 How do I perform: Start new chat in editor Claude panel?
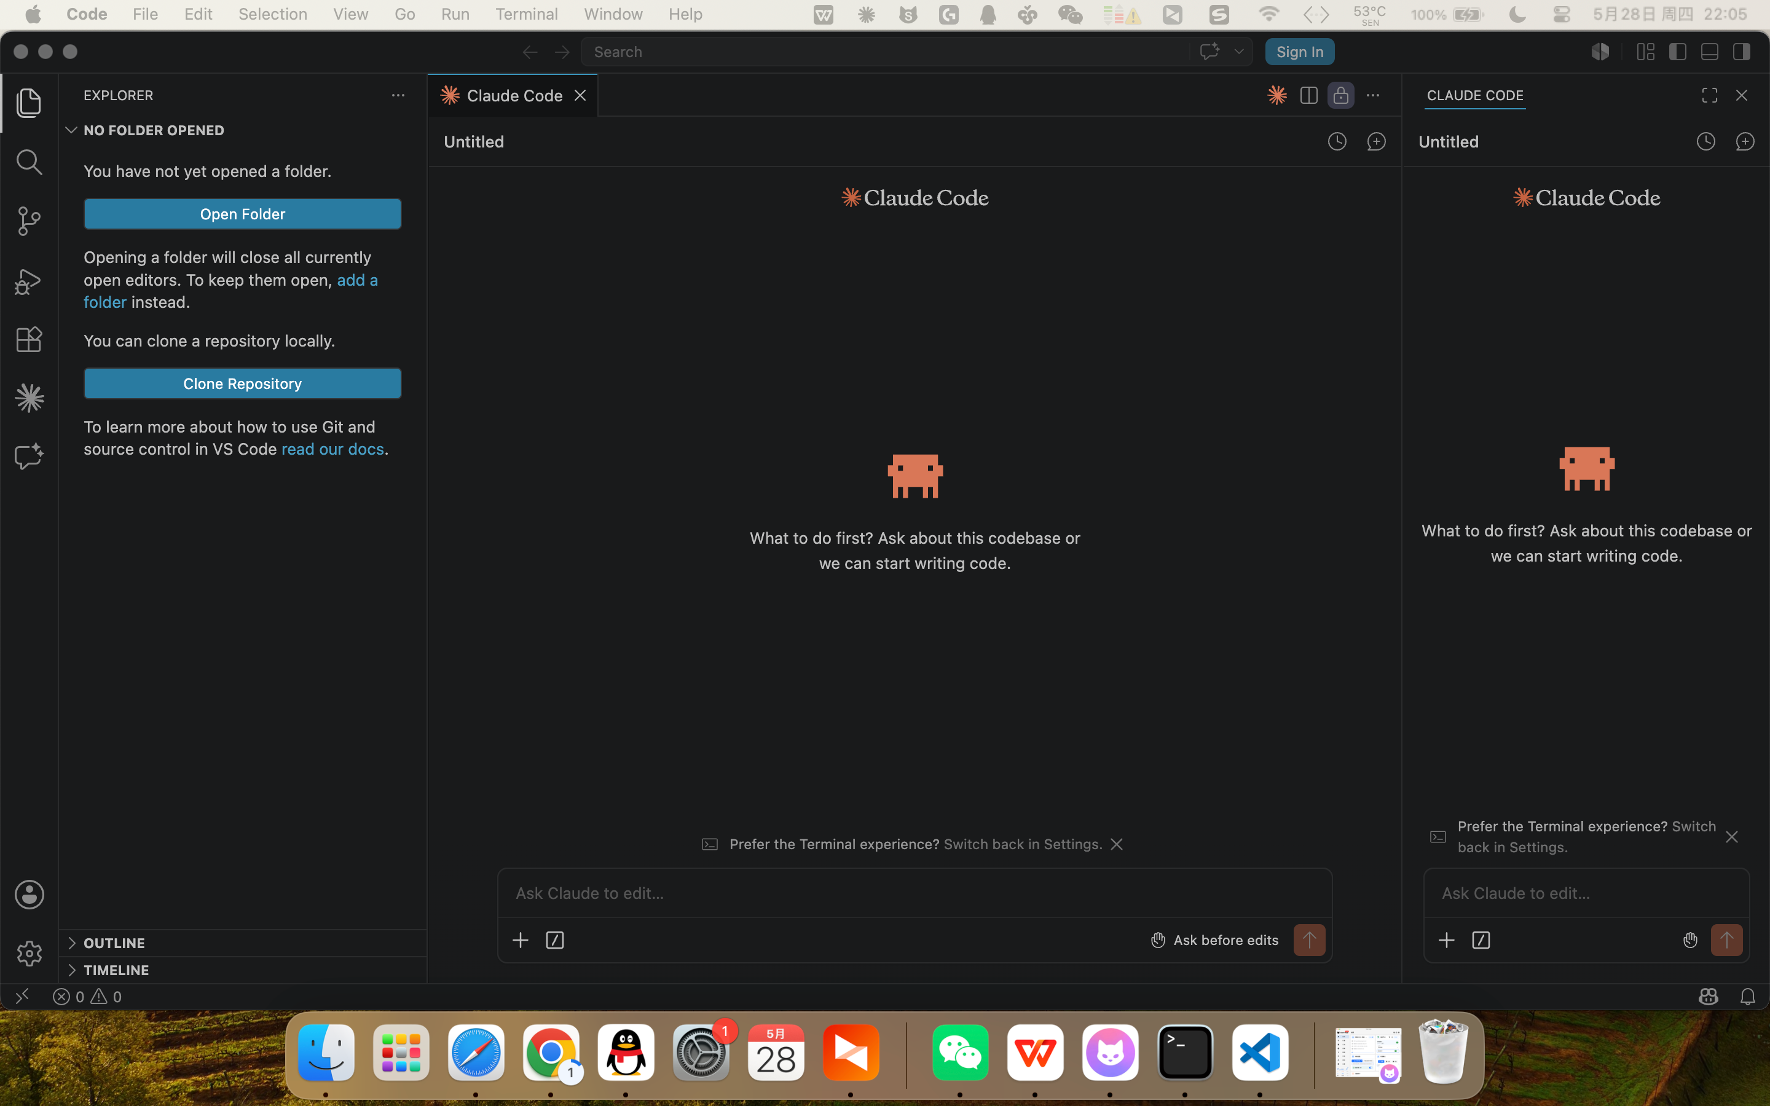1377,141
